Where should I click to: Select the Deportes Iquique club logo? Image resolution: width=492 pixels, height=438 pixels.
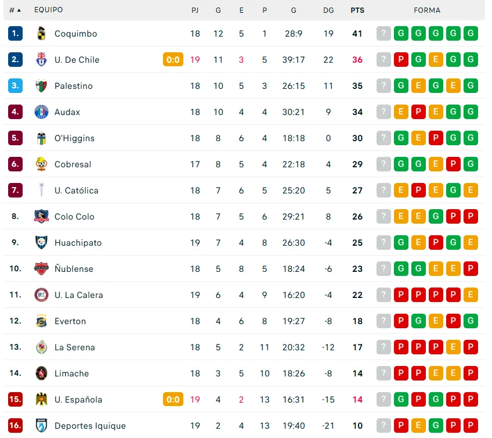click(x=41, y=426)
